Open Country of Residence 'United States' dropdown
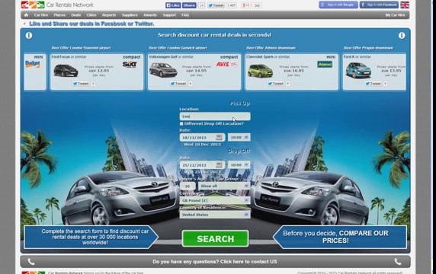 [x=215, y=215]
